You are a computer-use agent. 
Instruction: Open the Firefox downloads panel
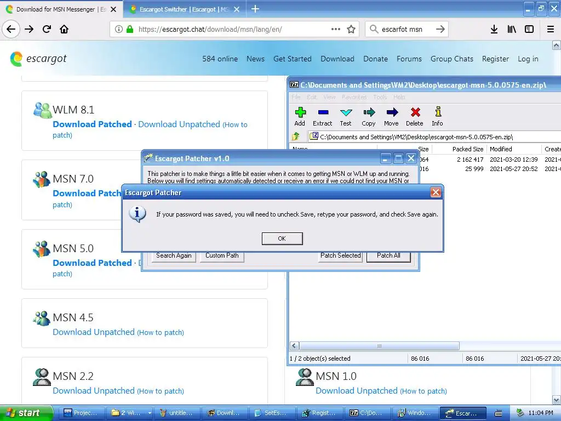pyautogui.click(x=494, y=29)
